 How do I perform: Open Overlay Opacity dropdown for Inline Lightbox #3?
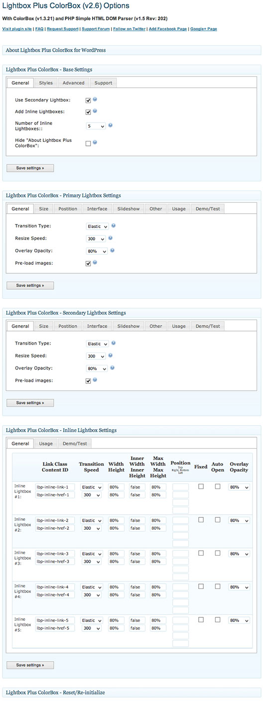pos(239,554)
